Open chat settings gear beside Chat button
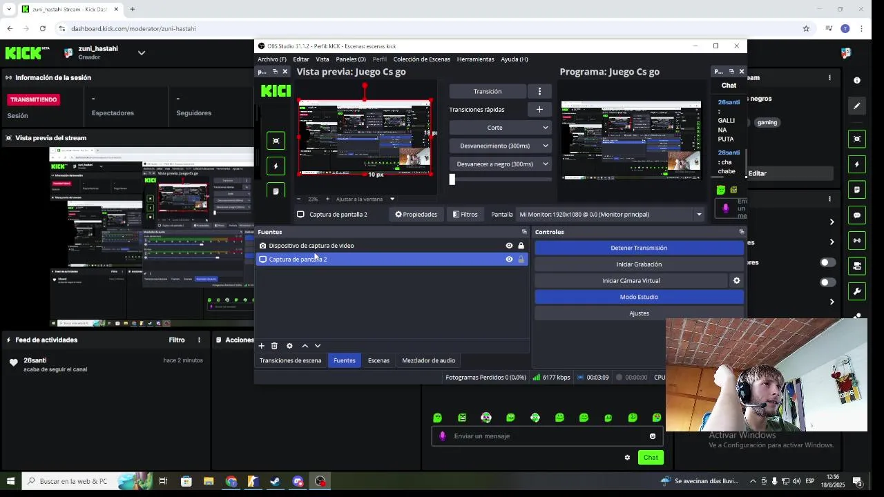Screen dimensions: 884x497 tap(627, 458)
